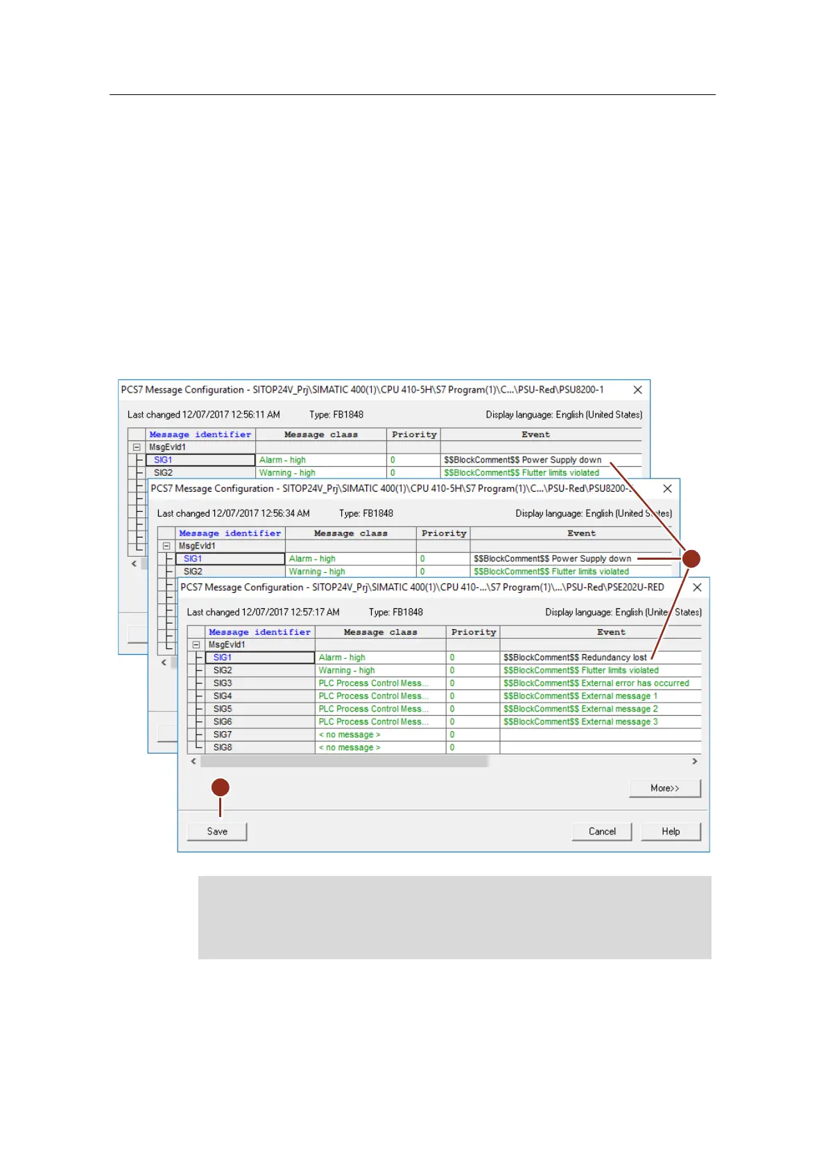826x1168 pixels.
Task: Click 'Alarm - high' in middle PSU8200 window
Action: pos(350,559)
